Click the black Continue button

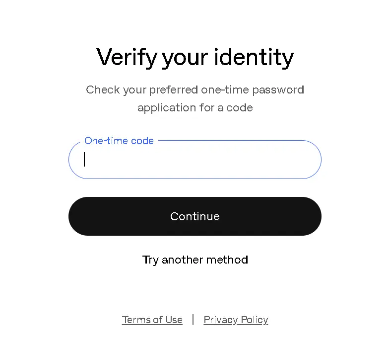coord(194,216)
